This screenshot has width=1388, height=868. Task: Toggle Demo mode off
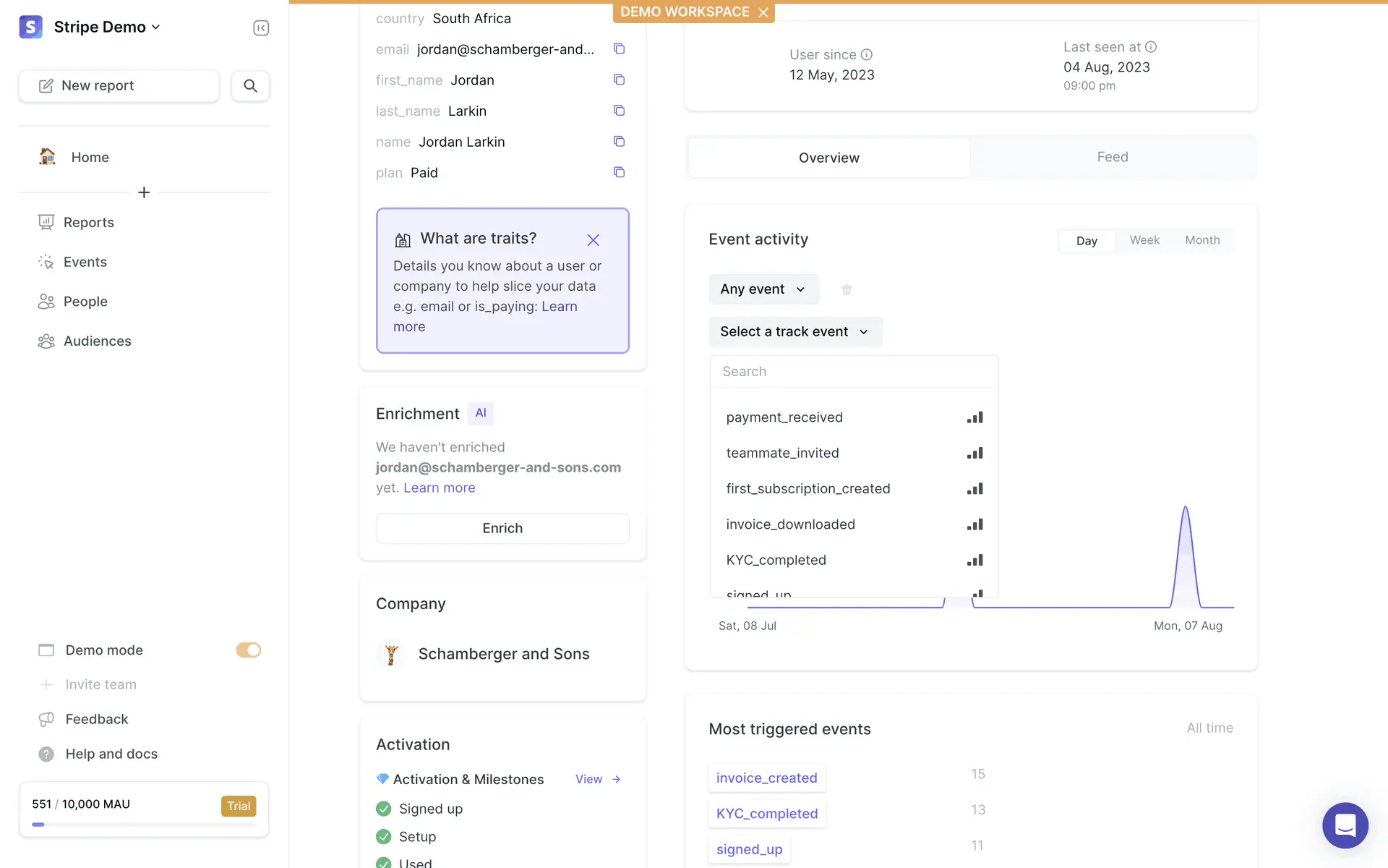(248, 650)
